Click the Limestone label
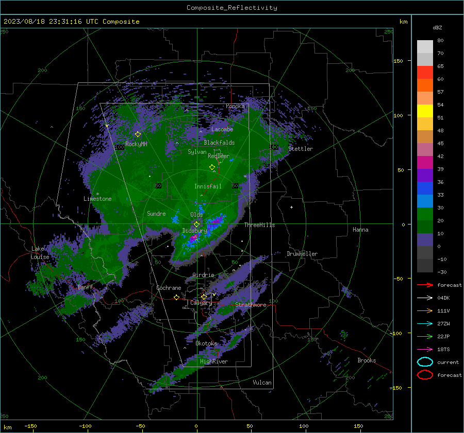Viewport: 464px width, 433px height. click(97, 199)
